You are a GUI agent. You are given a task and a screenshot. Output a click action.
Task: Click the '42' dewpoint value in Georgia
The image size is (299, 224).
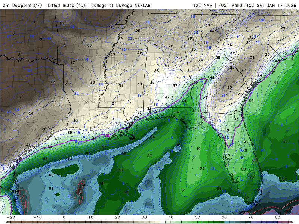(x=212, y=77)
